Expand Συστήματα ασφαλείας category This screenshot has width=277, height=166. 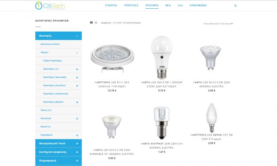click(77, 152)
